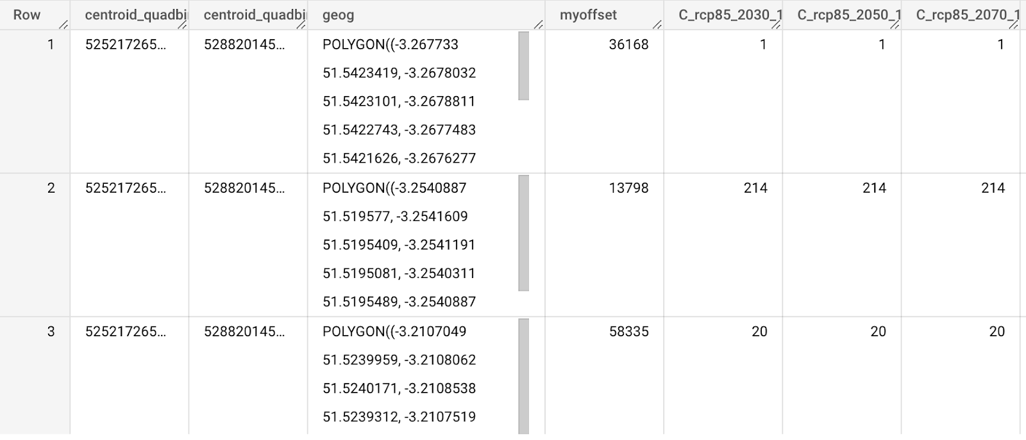
Task: Click the scrollbar in row 3's geog cell
Action: [x=523, y=377]
